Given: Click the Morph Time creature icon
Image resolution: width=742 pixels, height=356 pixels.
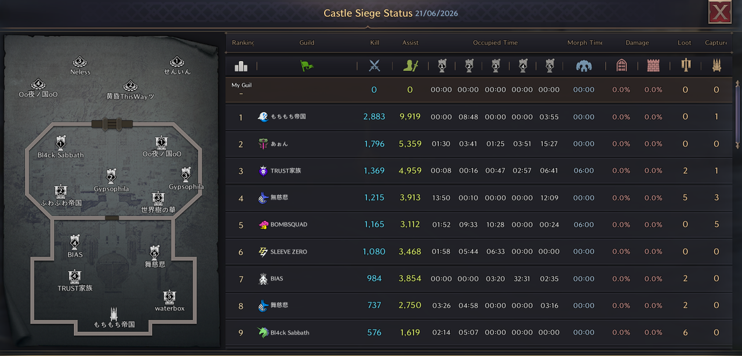Looking at the screenshot, I should pyautogui.click(x=584, y=66).
